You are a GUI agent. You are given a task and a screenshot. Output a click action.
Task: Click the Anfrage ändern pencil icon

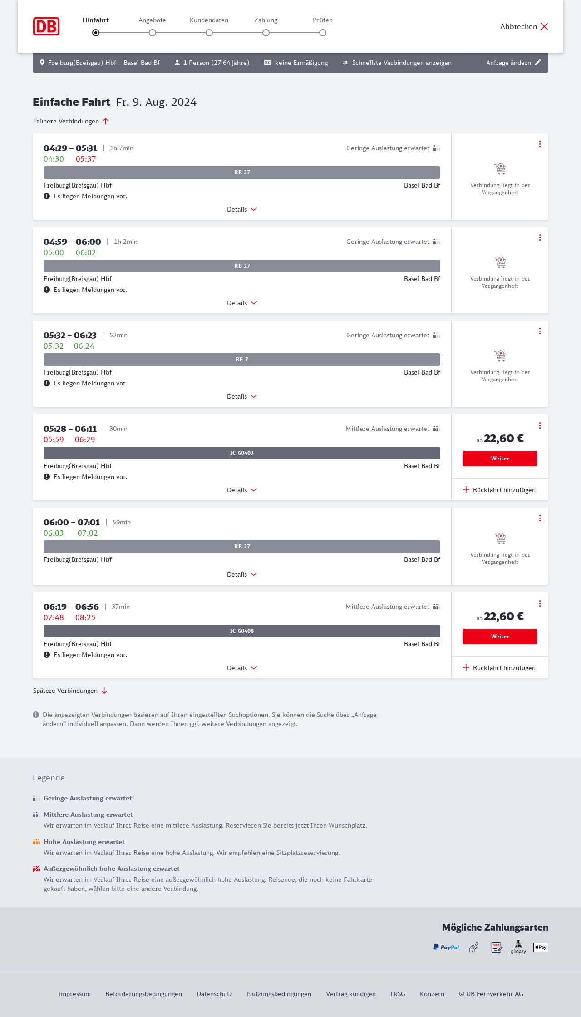pos(538,63)
